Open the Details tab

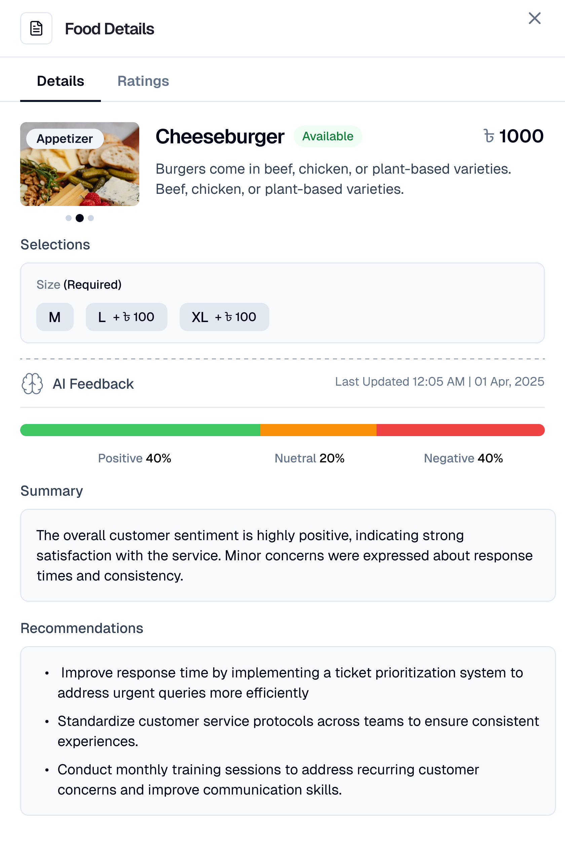click(x=61, y=81)
